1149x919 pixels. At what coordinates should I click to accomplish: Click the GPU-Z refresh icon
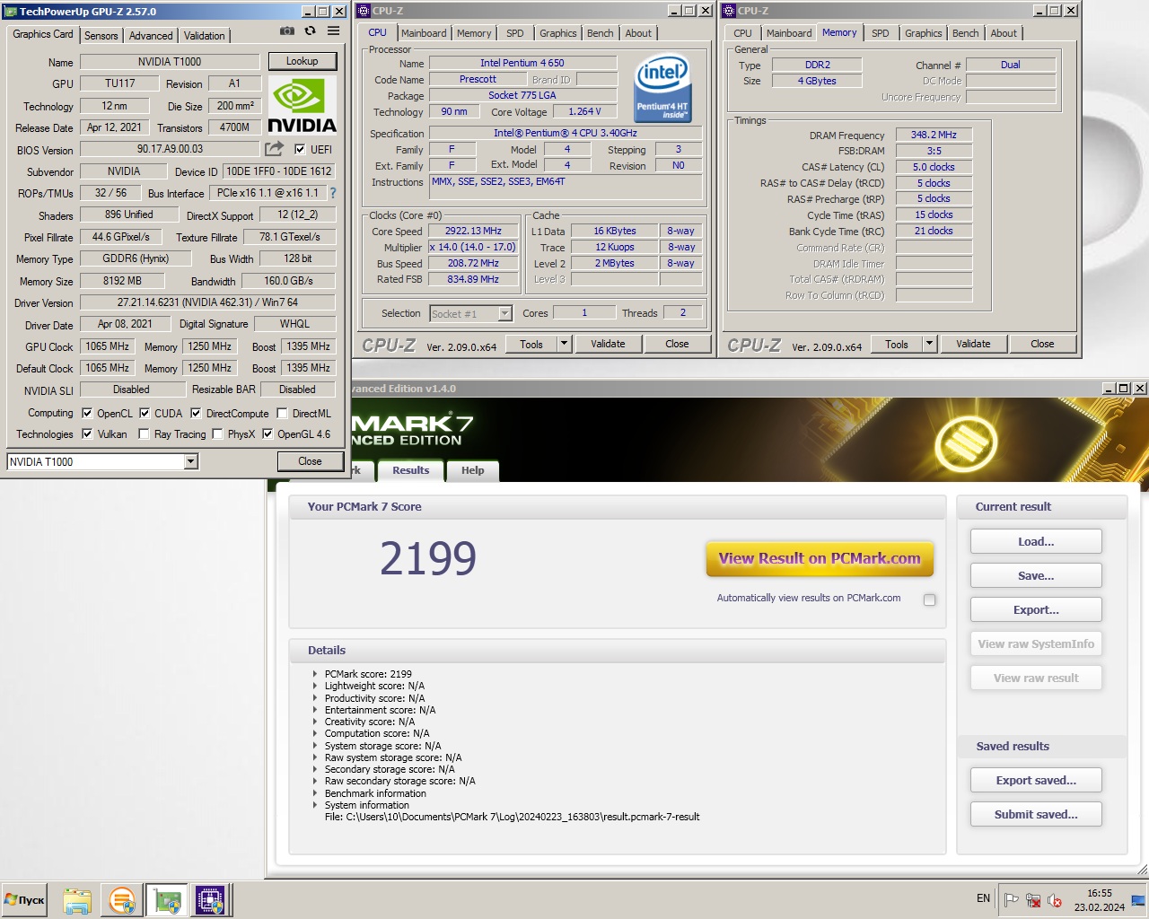[310, 31]
